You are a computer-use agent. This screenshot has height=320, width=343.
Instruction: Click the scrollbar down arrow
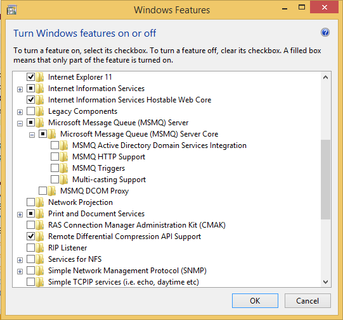tap(325, 282)
